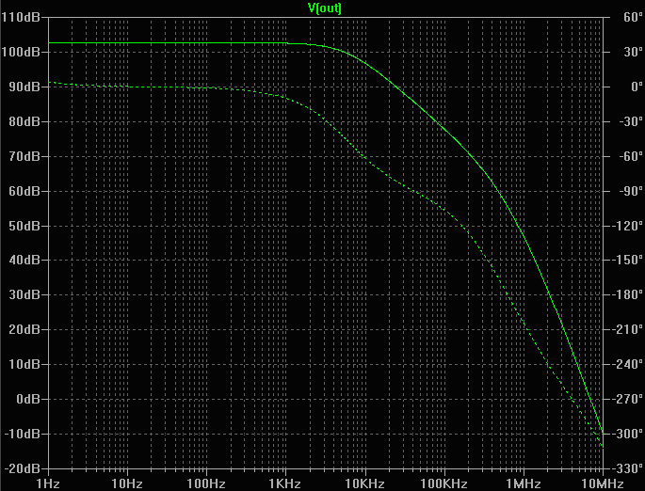
Task: Click the -210° phase axis label
Action: (626, 329)
